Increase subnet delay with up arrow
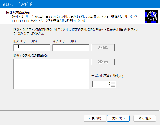The height and width of the screenshot is (125, 160). pyautogui.click(x=113, y=82)
